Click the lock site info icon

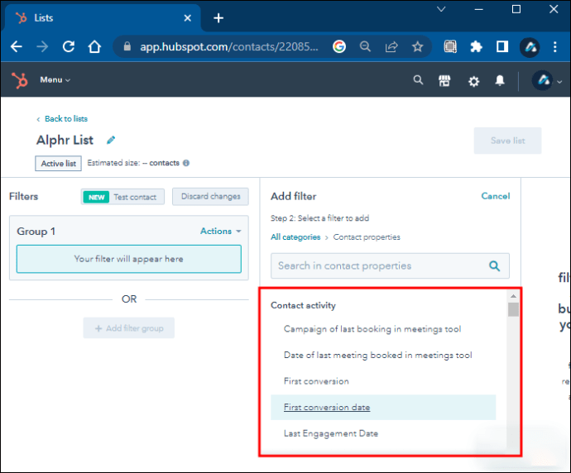click(127, 46)
